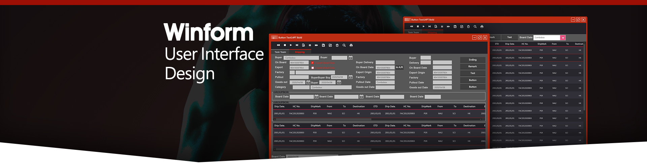Open the calendar picker beside the top Buyer field

(x=350, y=58)
